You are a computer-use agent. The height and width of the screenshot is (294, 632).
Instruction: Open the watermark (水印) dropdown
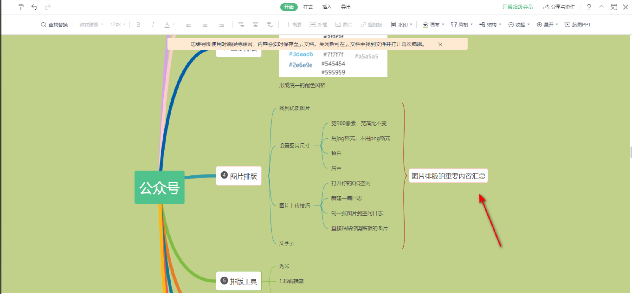(x=402, y=25)
